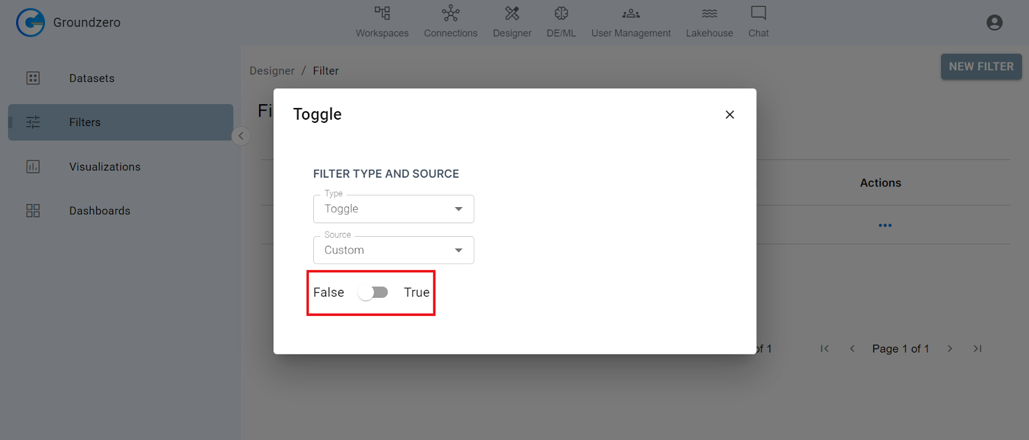The width and height of the screenshot is (1029, 440).
Task: Expand the Source dropdown showing Custom
Action: (x=394, y=250)
